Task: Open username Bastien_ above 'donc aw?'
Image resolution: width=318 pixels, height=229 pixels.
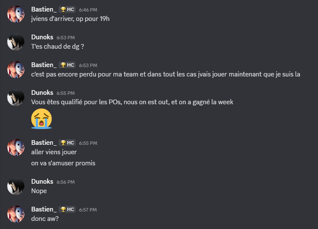Action: click(x=44, y=209)
